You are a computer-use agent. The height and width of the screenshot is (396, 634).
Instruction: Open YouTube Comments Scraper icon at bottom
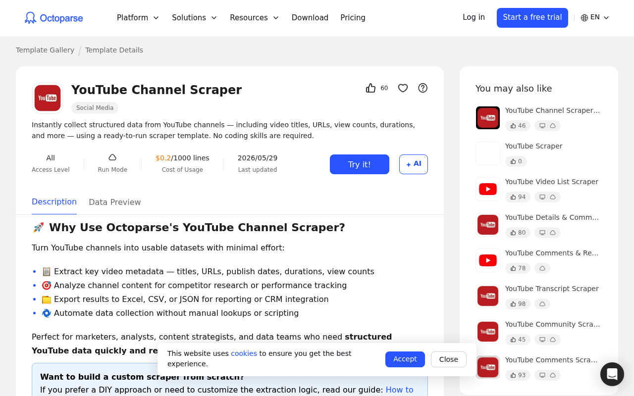click(x=488, y=367)
